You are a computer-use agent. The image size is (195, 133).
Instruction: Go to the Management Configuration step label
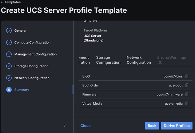tap(35, 54)
